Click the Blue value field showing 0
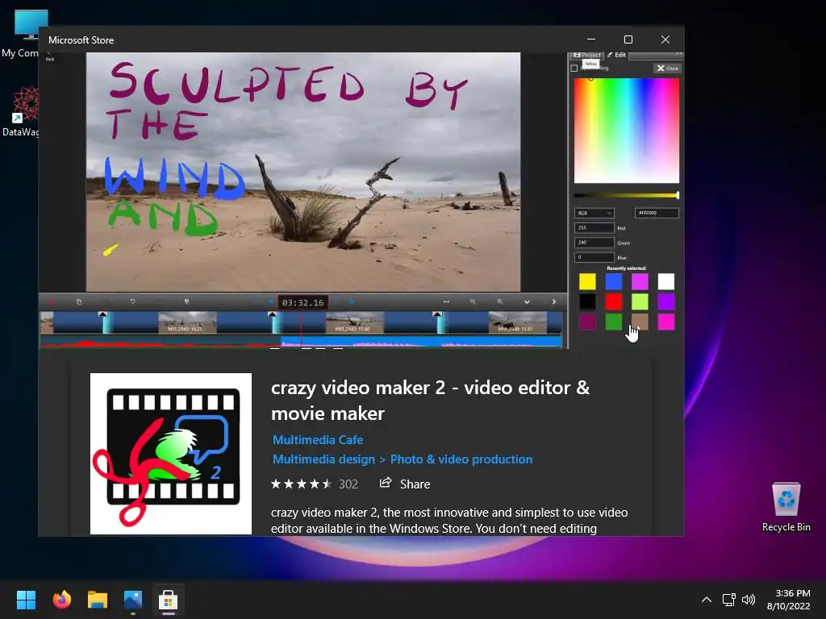The height and width of the screenshot is (619, 826). pos(594,257)
